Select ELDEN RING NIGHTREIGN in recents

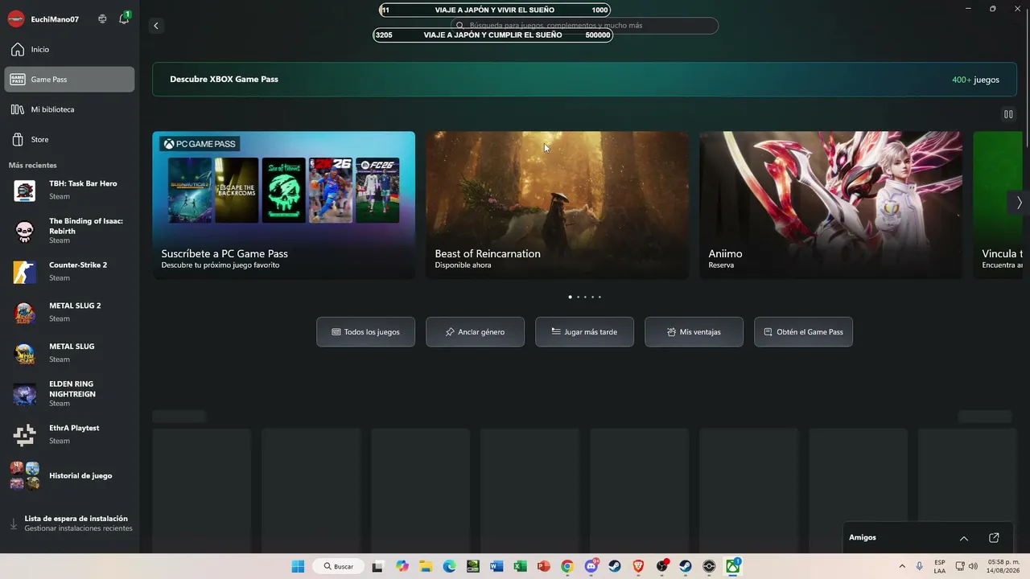point(69,394)
